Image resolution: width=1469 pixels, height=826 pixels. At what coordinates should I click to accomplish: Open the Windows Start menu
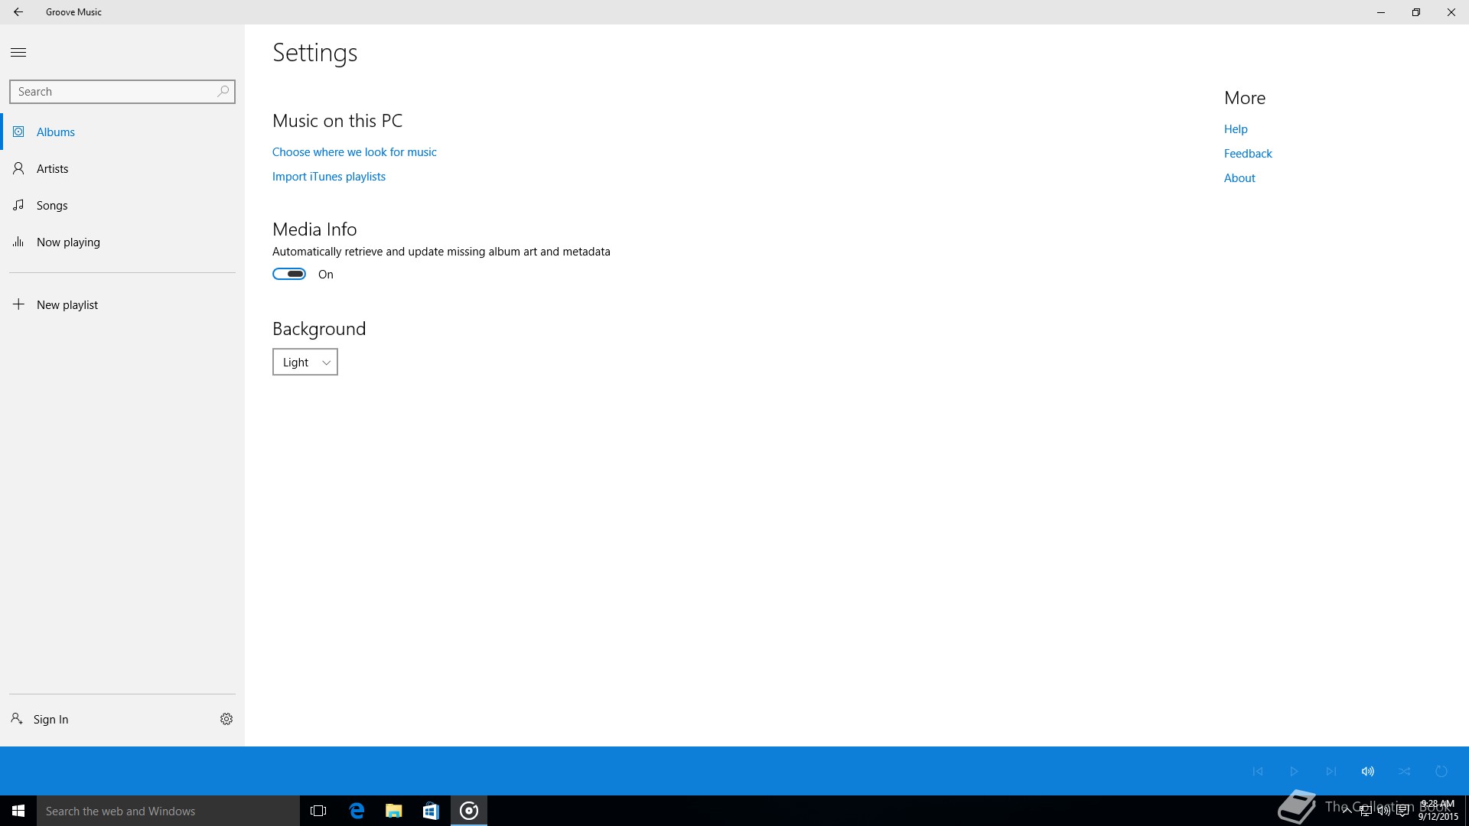[x=18, y=811]
